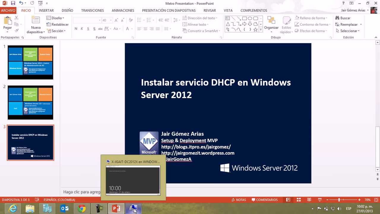Switch to the ANIMACIONES tab
The image size is (380, 214).
click(123, 10)
